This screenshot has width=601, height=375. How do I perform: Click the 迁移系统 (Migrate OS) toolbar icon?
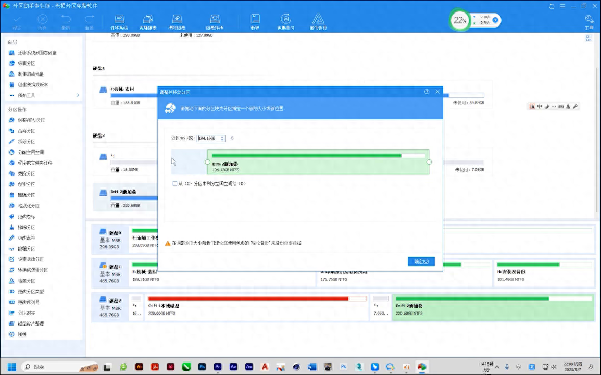(119, 21)
